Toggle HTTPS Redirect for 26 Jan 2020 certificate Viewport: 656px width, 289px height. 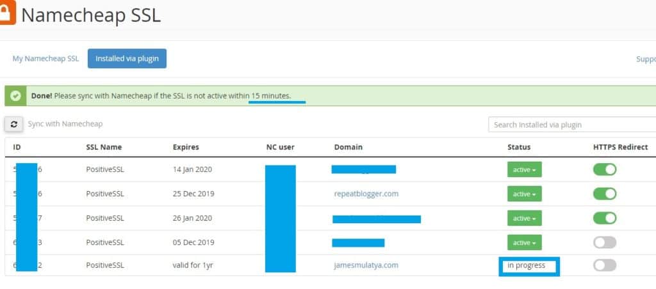pyautogui.click(x=605, y=218)
